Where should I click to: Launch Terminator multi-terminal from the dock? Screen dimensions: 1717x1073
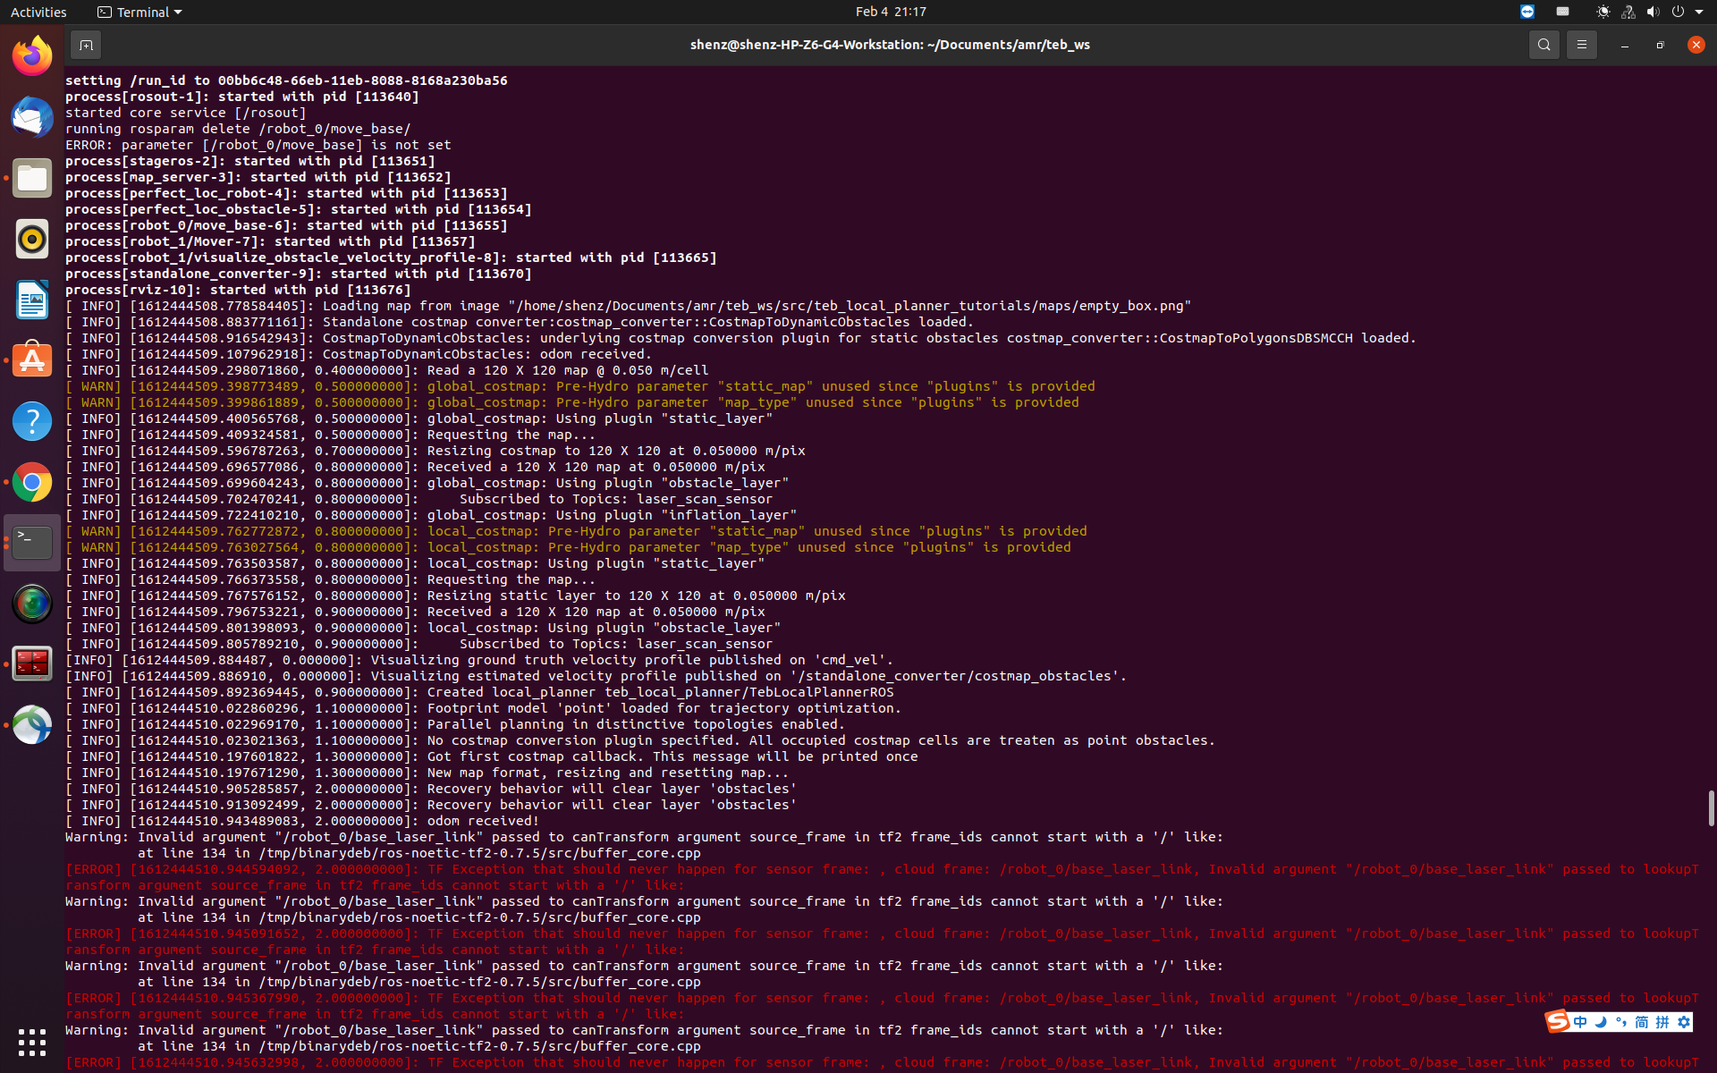pos(31,663)
